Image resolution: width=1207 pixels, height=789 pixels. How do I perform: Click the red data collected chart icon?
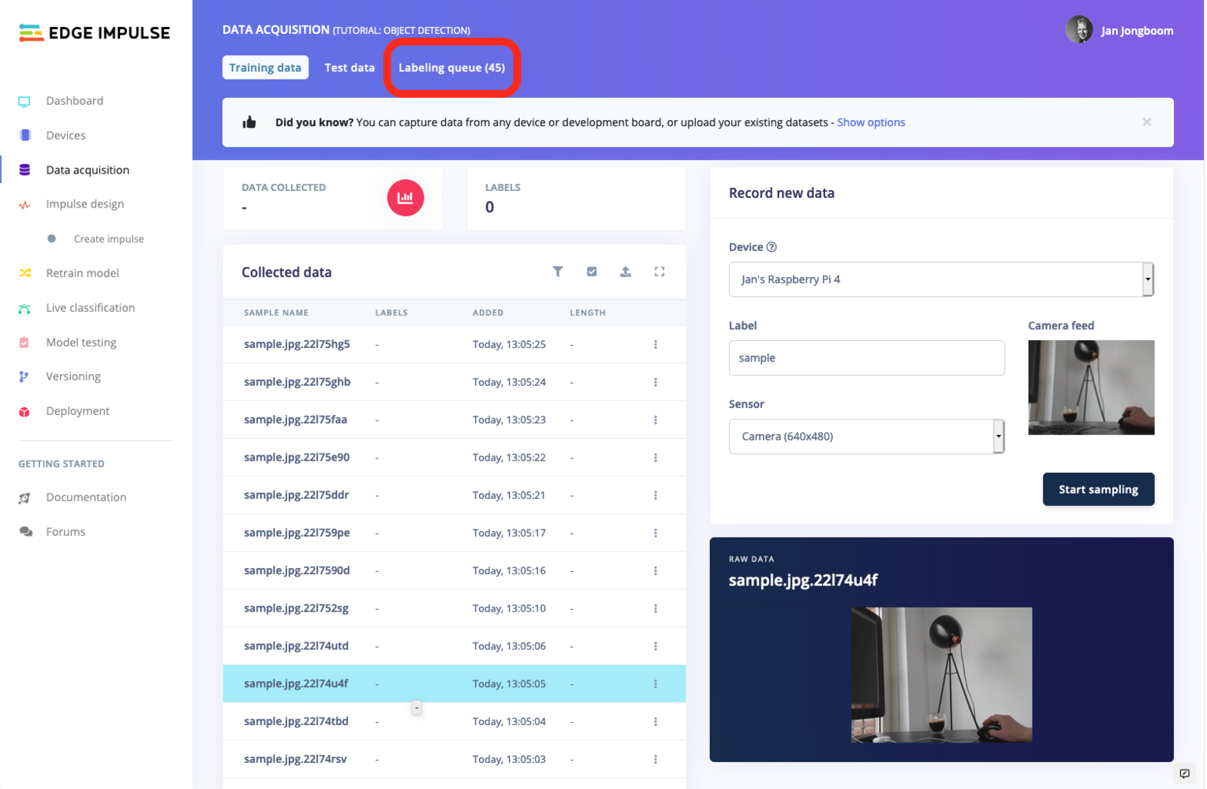tap(405, 198)
